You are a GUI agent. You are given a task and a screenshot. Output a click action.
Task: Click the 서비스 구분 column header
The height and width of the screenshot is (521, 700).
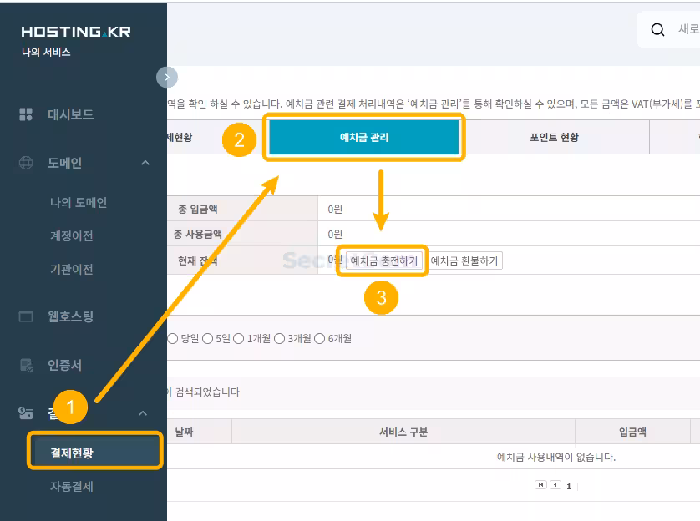403,432
